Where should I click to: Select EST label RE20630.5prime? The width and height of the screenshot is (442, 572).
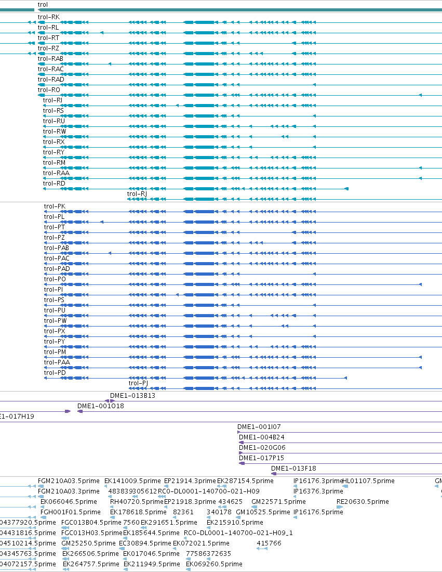point(363,502)
